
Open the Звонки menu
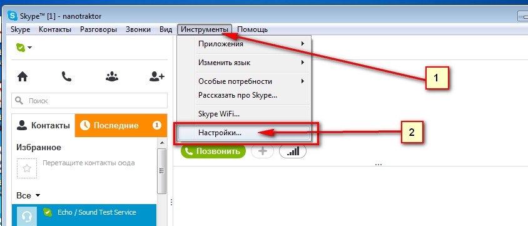point(138,29)
